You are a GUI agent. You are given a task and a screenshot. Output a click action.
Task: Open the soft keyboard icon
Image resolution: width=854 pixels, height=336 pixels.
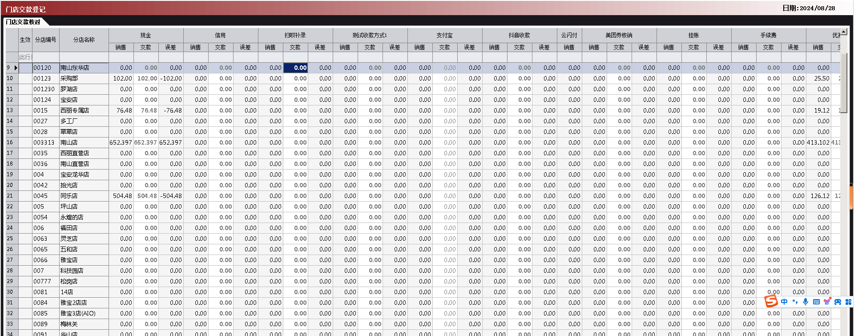coord(816,302)
